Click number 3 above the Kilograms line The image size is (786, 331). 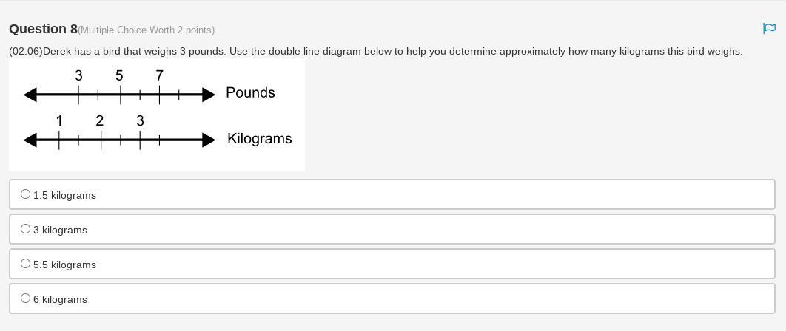click(140, 120)
